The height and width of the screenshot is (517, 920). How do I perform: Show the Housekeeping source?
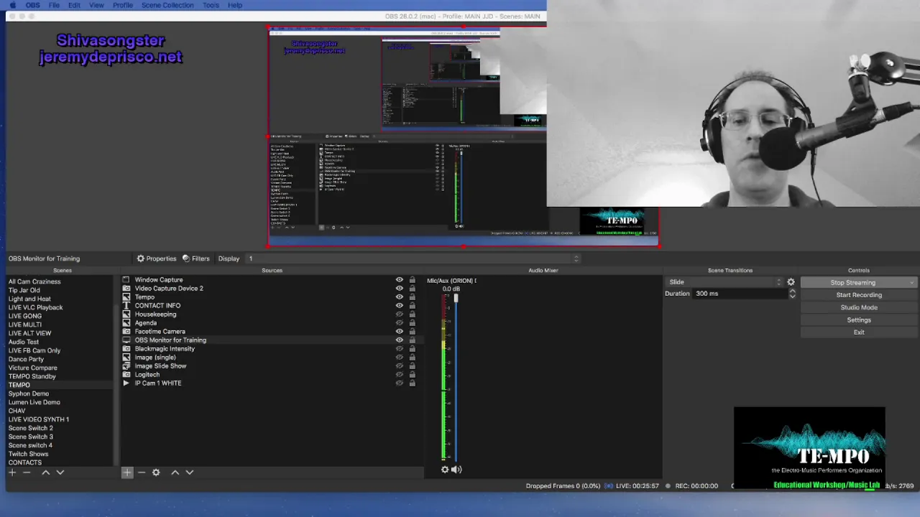coord(400,315)
